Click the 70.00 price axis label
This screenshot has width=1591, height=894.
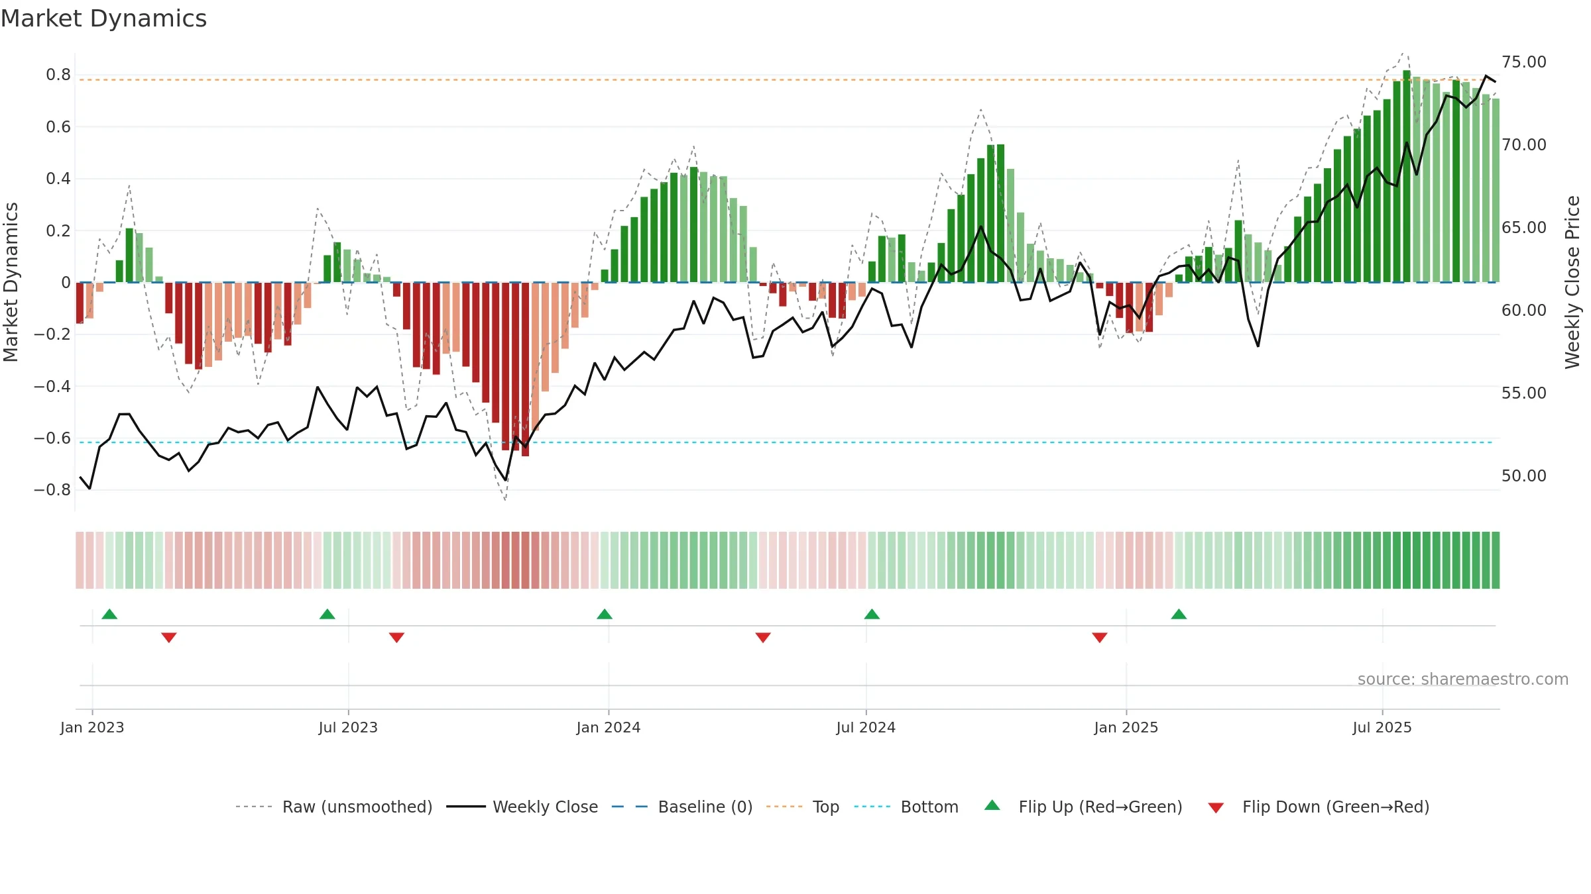click(x=1524, y=145)
